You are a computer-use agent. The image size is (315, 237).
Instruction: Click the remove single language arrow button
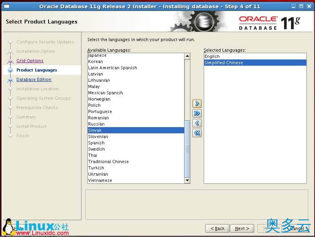pyautogui.click(x=197, y=123)
